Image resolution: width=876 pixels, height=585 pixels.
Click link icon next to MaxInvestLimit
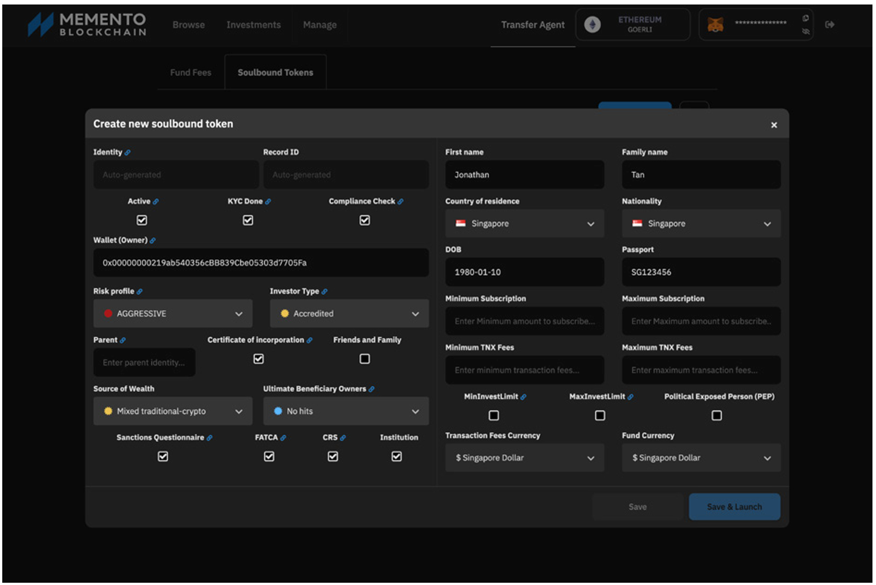pos(631,397)
